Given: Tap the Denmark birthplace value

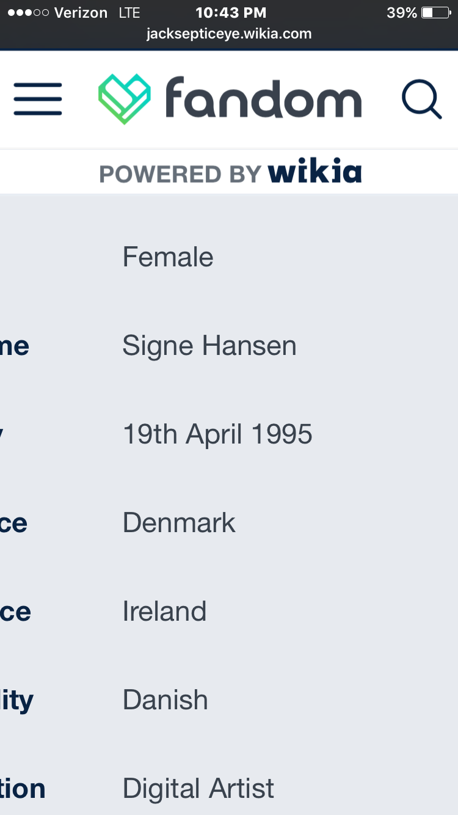Looking at the screenshot, I should click(179, 523).
